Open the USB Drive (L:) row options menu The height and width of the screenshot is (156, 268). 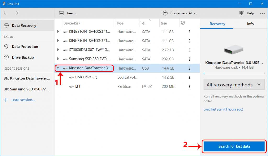click(x=189, y=77)
